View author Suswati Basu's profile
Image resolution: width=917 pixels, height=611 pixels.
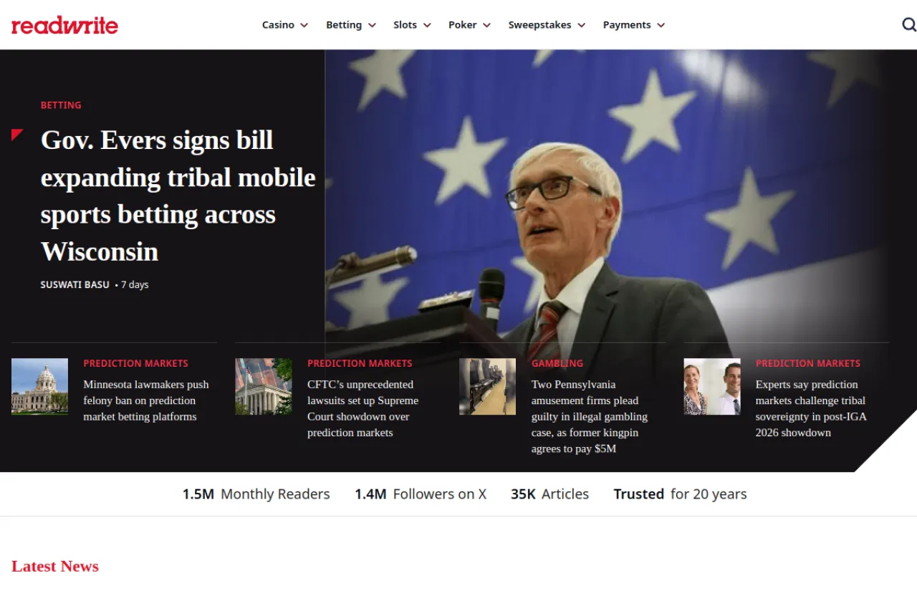(x=75, y=285)
